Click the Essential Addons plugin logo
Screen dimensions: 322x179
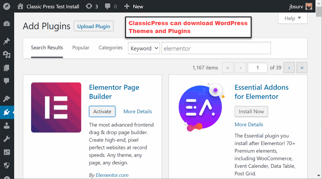(x=201, y=107)
